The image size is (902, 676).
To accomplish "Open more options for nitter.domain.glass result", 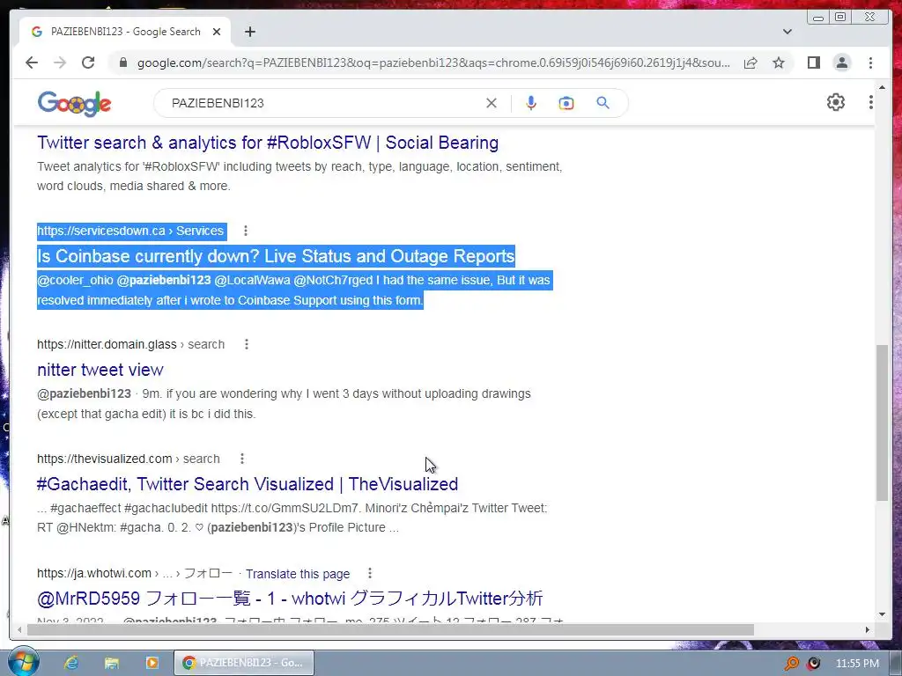I will (x=247, y=344).
